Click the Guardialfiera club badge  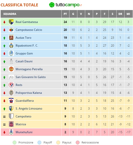pos(11,100)
